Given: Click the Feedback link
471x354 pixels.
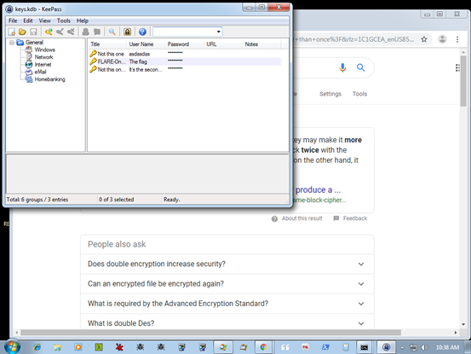Looking at the screenshot, I should [x=355, y=218].
